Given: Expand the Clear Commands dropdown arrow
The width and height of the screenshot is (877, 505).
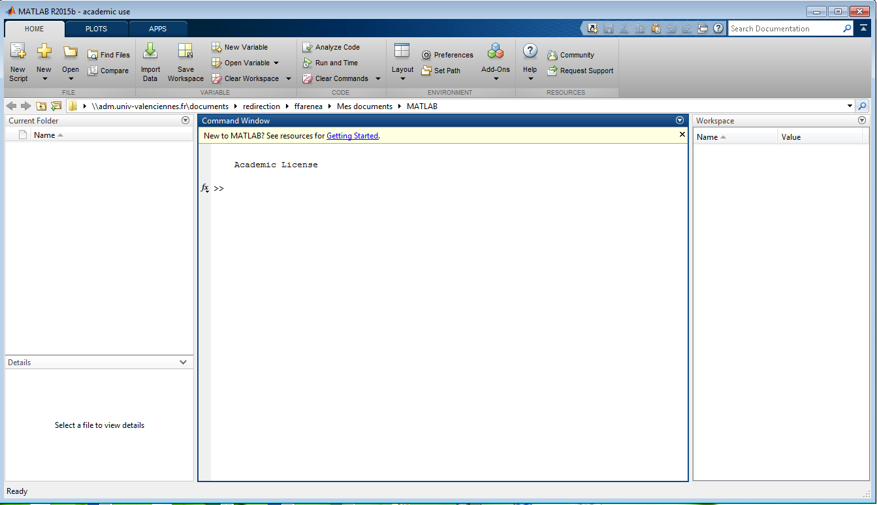Looking at the screenshot, I should click(x=378, y=78).
